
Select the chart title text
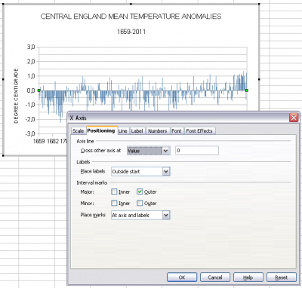[131, 17]
